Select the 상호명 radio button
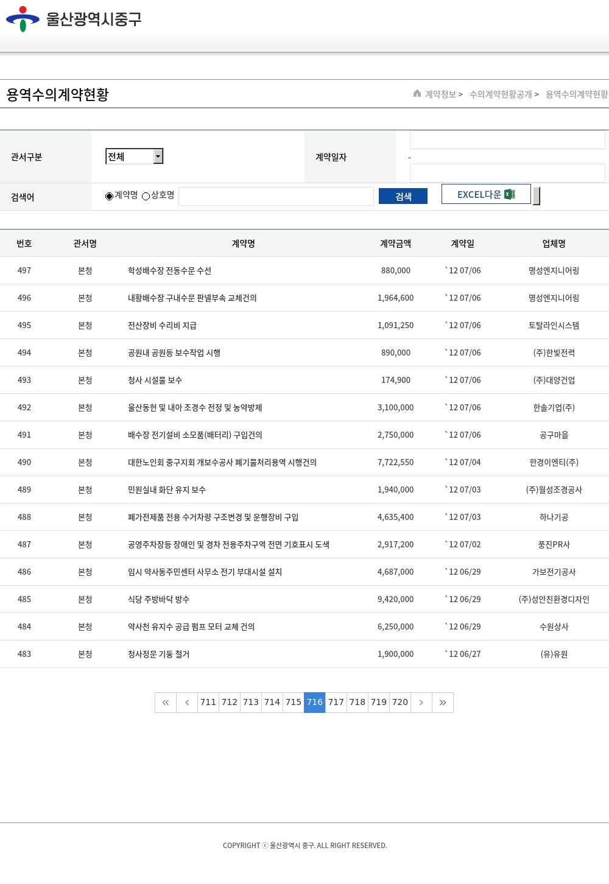Screen dimensions: 609x884 (146, 196)
